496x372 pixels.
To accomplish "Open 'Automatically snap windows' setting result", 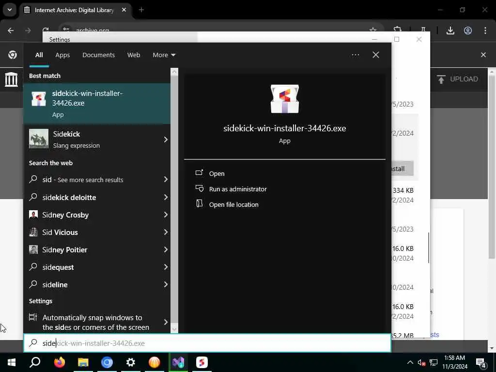I will click(92, 322).
